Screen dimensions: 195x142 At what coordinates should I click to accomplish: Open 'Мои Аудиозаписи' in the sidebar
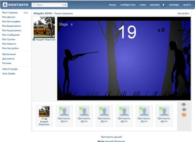[x=12, y=30]
